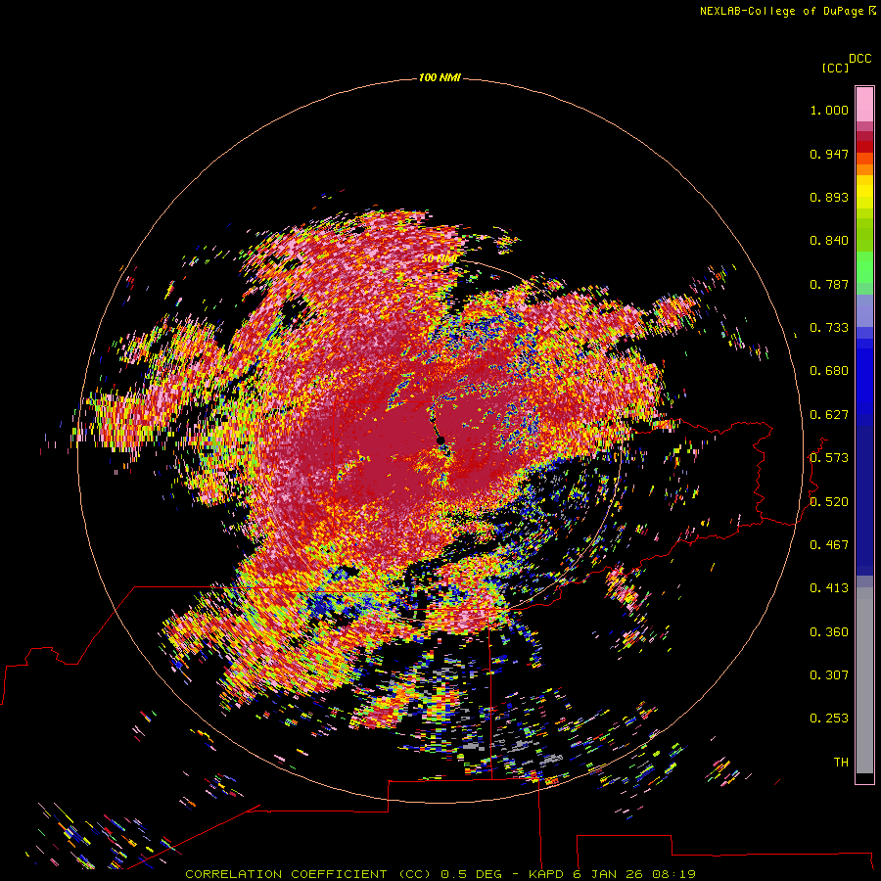Image resolution: width=881 pixels, height=881 pixels.
Task: Click the 100 NMI range ring label
Action: (440, 77)
